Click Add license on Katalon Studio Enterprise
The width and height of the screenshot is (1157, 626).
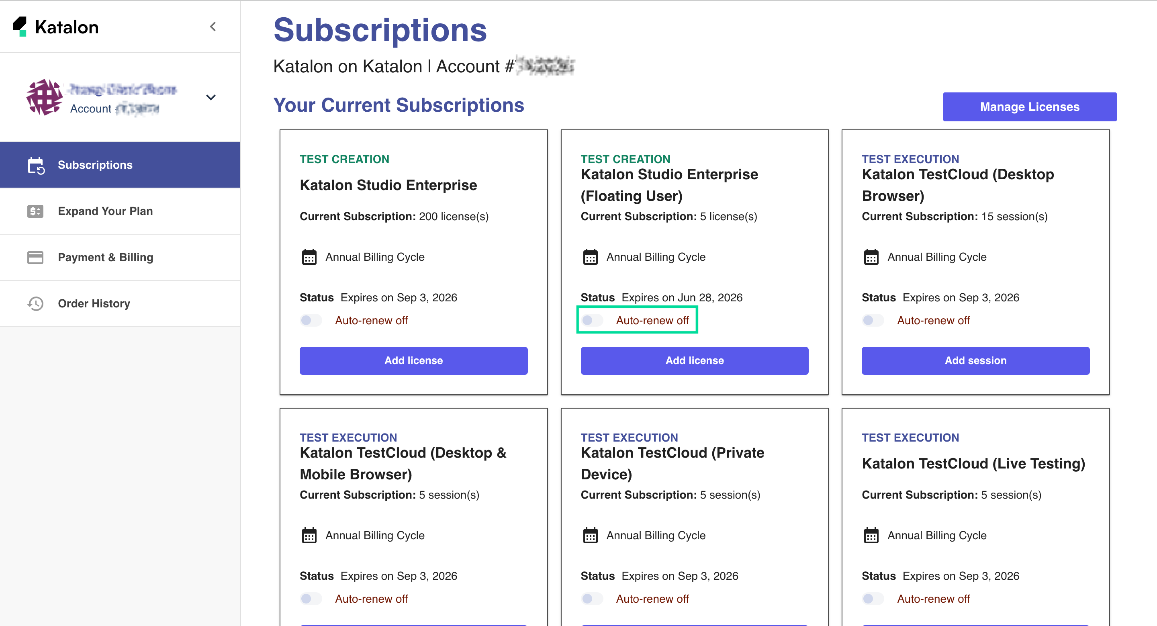[x=413, y=360]
